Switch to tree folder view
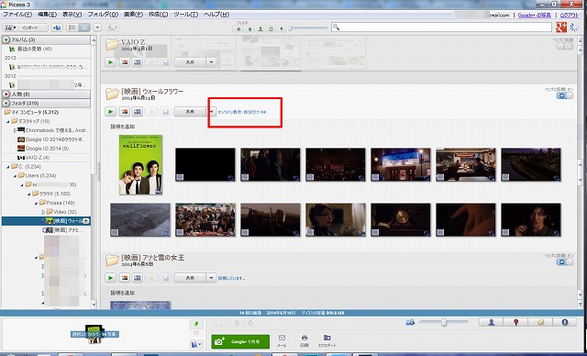Viewport: 587px width, 356px height. [x=84, y=28]
